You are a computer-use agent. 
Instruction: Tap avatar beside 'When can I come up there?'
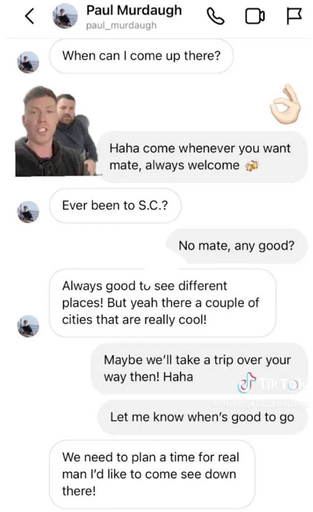click(28, 62)
